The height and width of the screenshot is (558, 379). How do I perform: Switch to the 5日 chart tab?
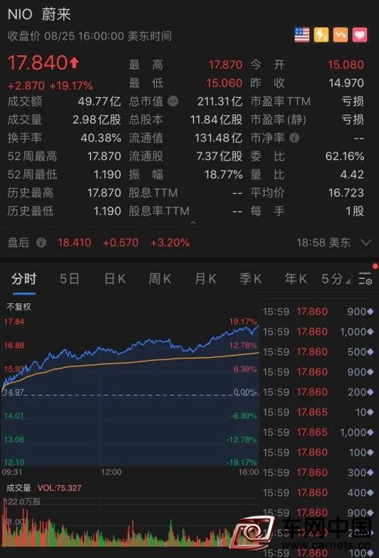click(70, 279)
